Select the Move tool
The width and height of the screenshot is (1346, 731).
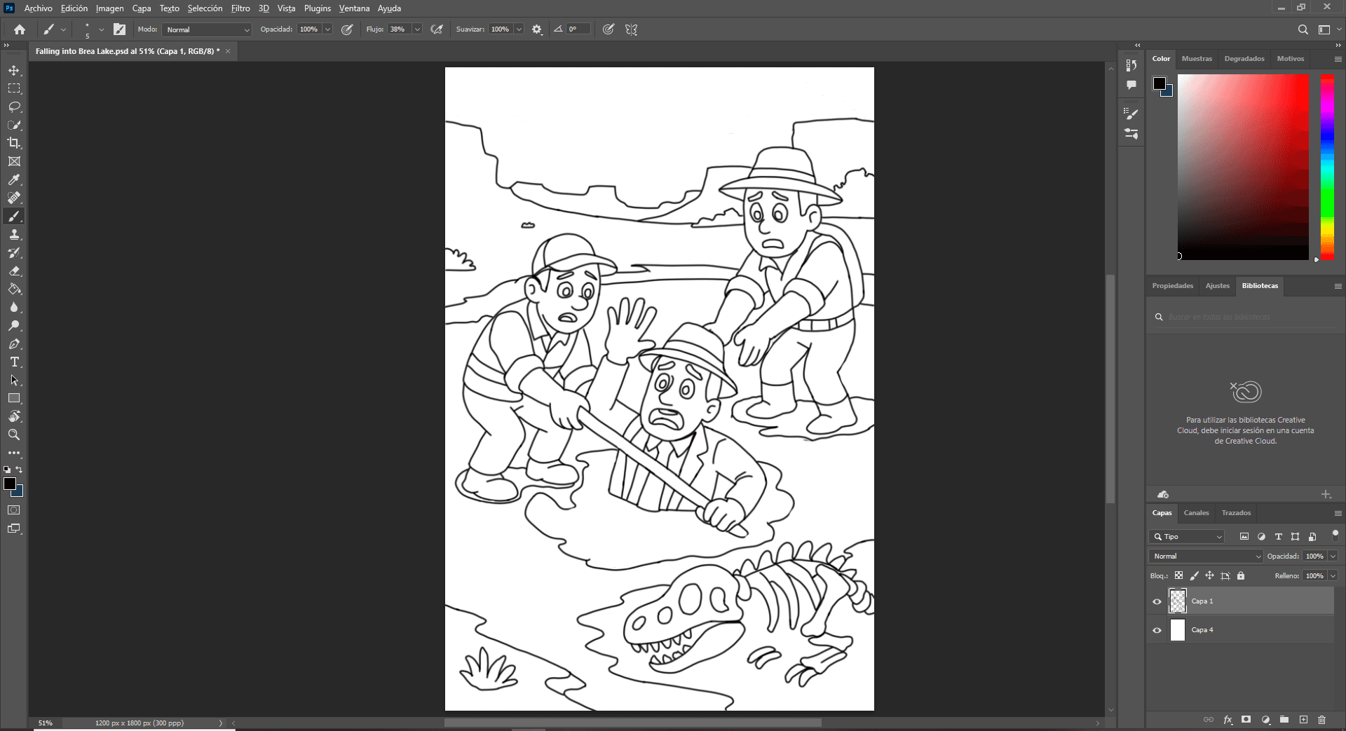coord(14,71)
